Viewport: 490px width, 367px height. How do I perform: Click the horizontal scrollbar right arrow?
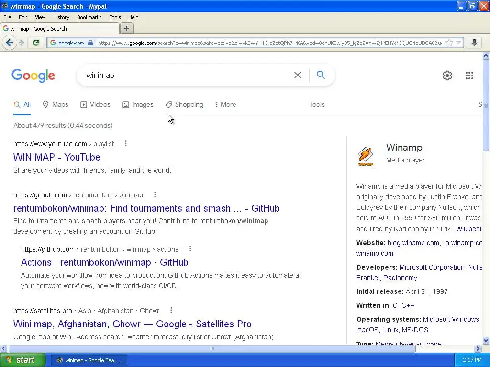(478, 348)
